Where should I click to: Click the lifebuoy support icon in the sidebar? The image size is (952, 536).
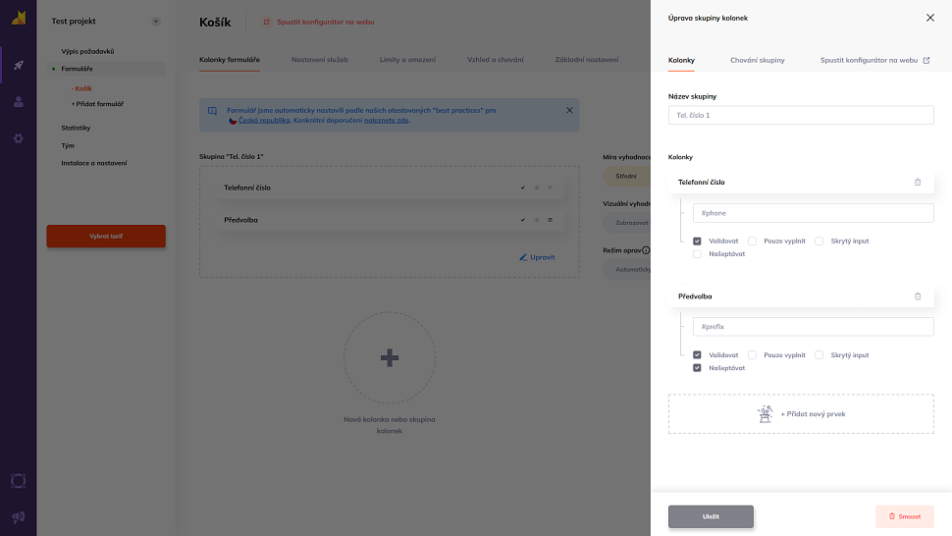click(x=18, y=481)
